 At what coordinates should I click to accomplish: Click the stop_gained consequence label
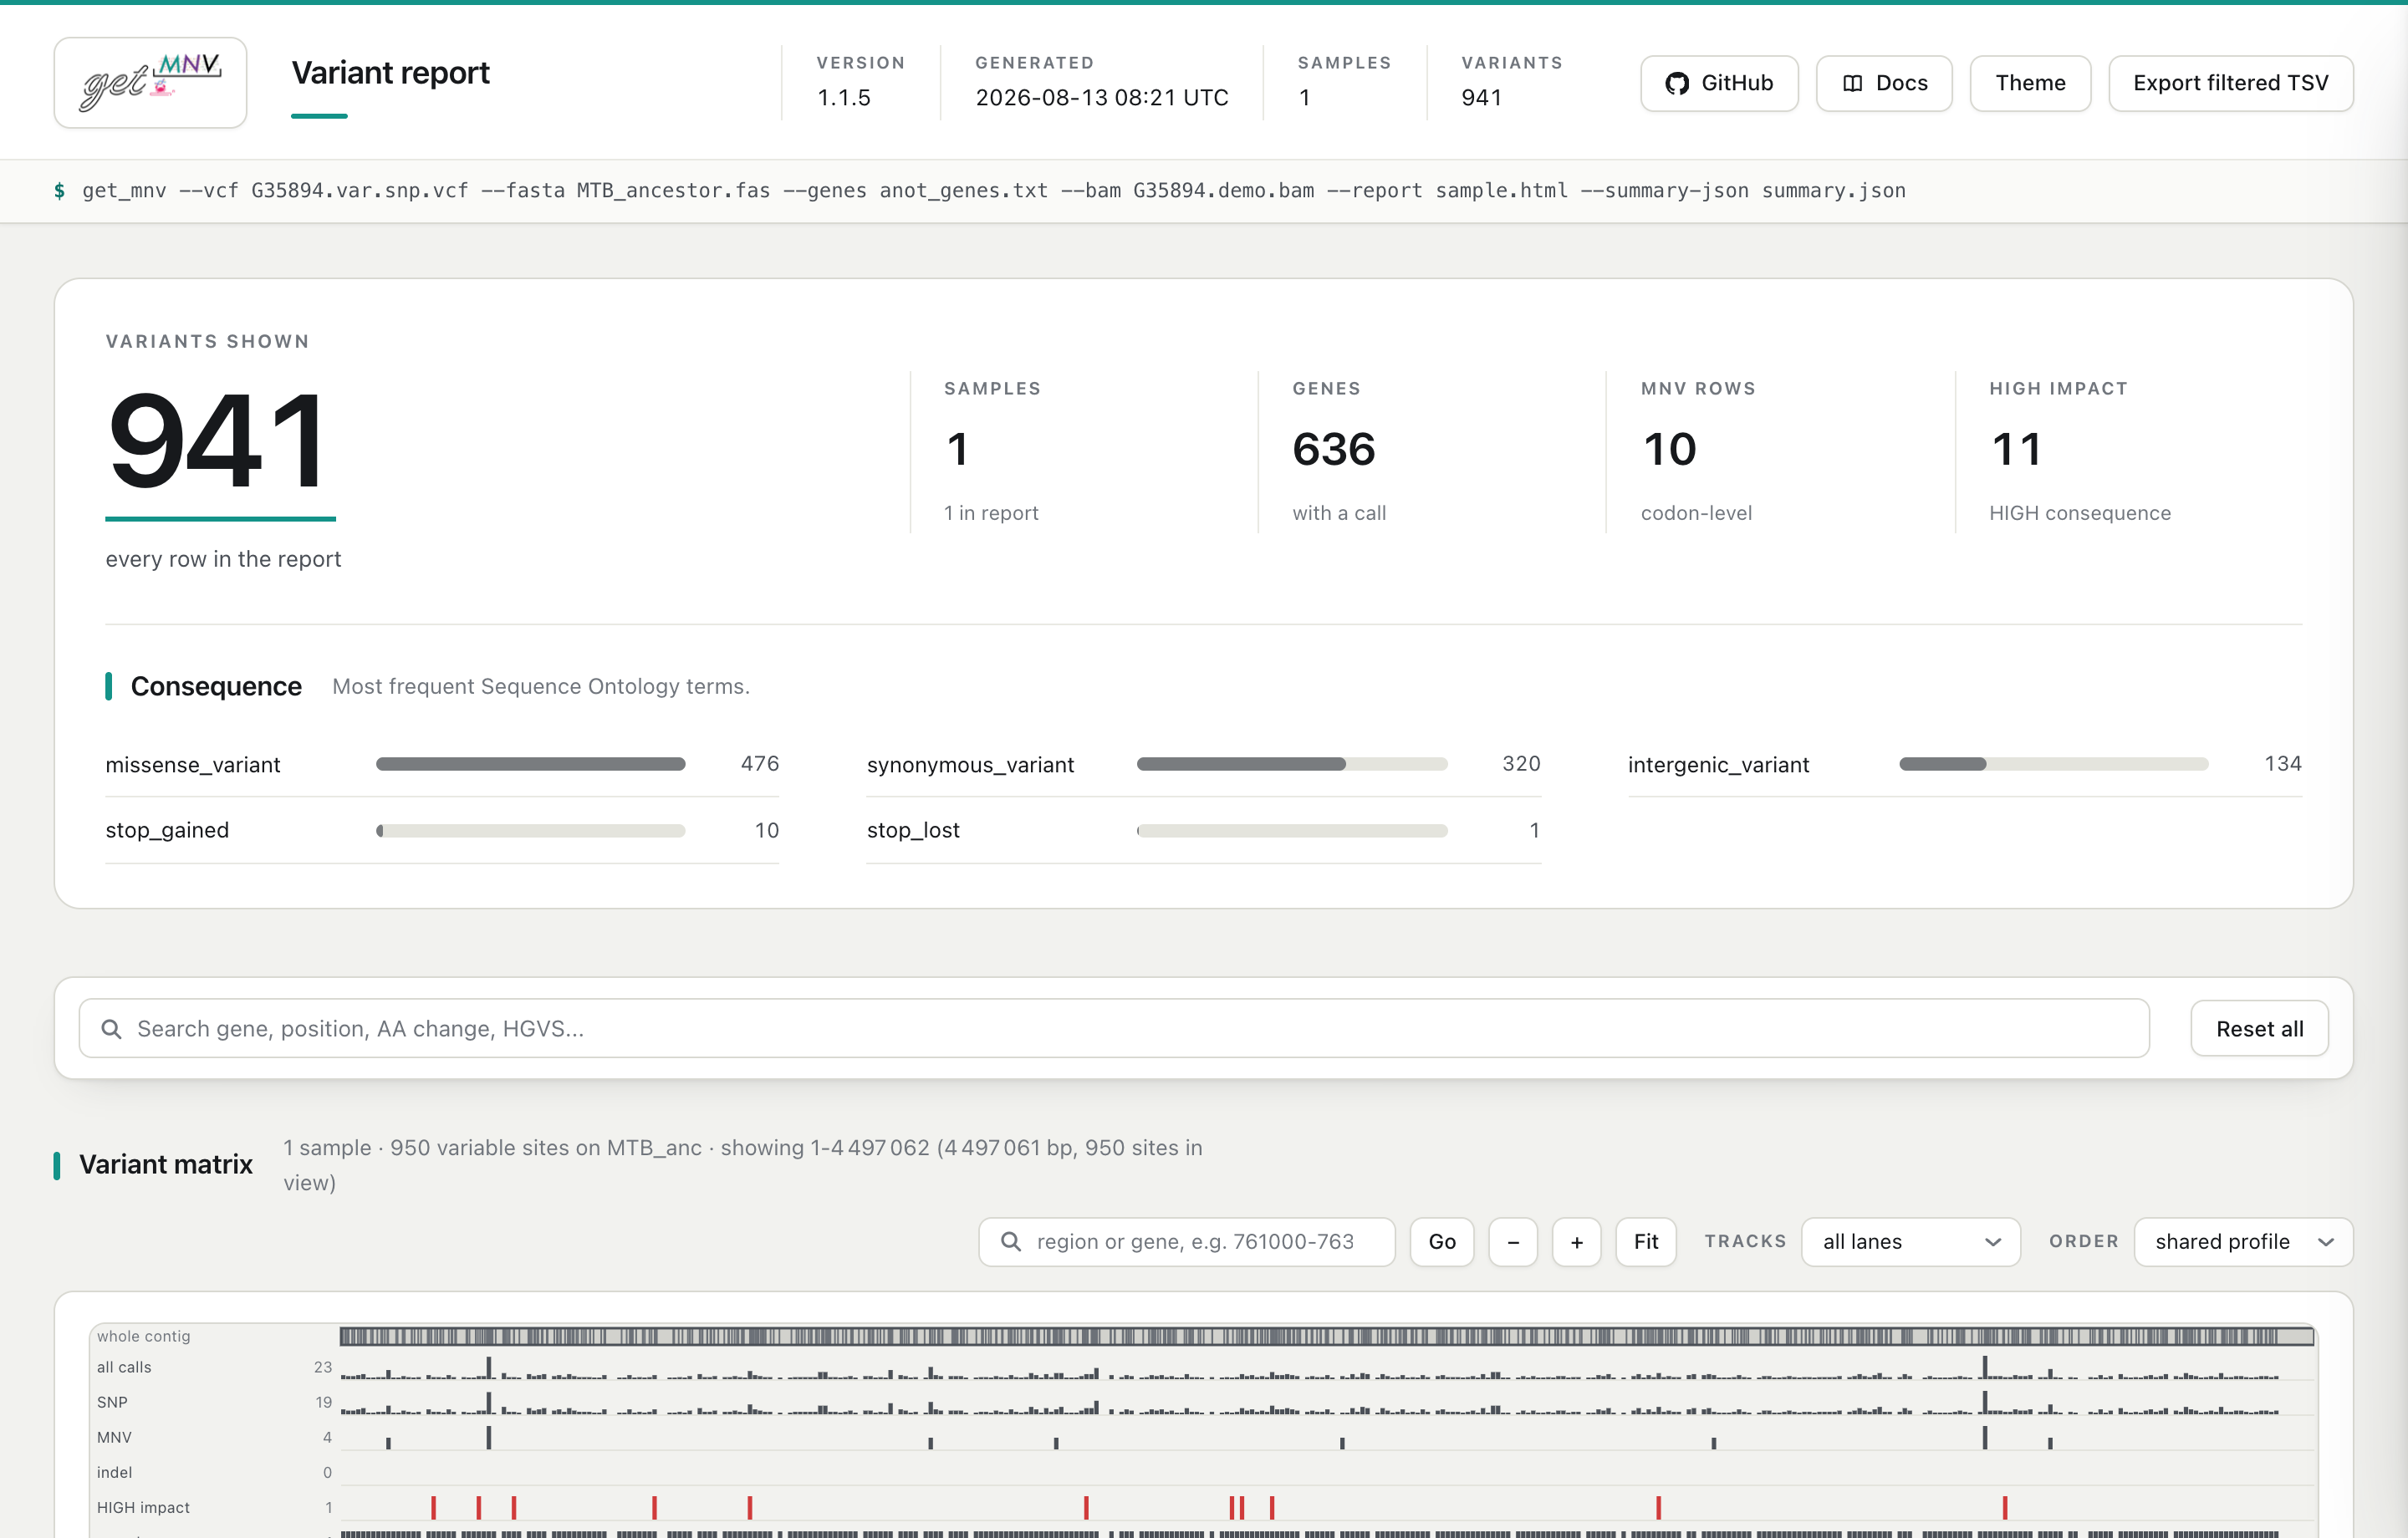[x=167, y=830]
